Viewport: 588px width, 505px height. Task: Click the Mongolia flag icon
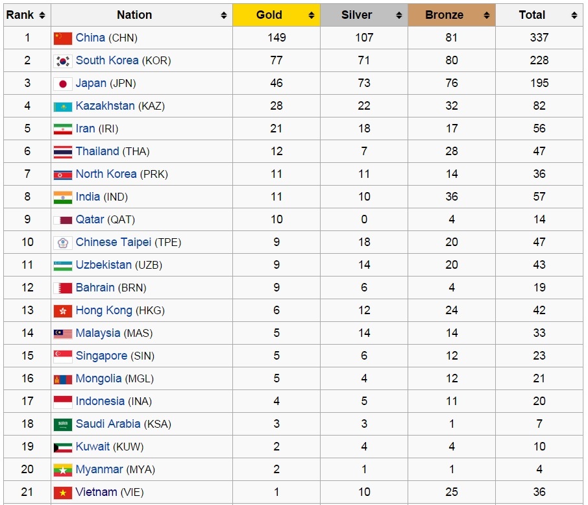point(62,379)
